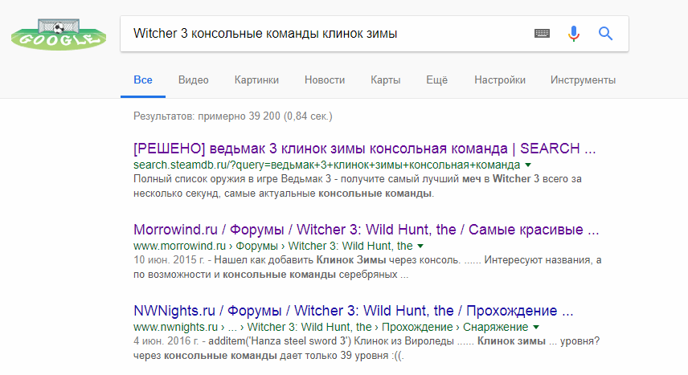Image resolution: width=688 pixels, height=375 pixels.
Task: Click the www.nwnights.ru breadcrumb URL
Action: [x=331, y=327]
